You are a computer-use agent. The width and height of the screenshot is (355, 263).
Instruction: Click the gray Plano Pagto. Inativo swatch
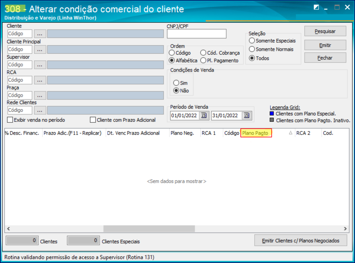pos(272,120)
